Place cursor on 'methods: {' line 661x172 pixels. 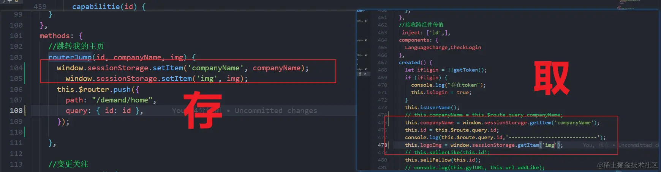pyautogui.click(x=61, y=36)
